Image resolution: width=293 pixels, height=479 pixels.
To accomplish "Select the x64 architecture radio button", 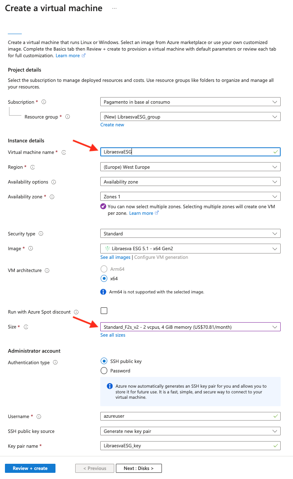I will tap(104, 278).
